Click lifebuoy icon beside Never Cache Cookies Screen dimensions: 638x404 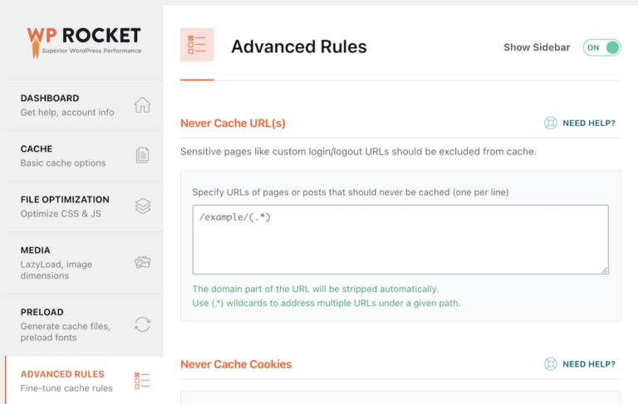pos(550,364)
